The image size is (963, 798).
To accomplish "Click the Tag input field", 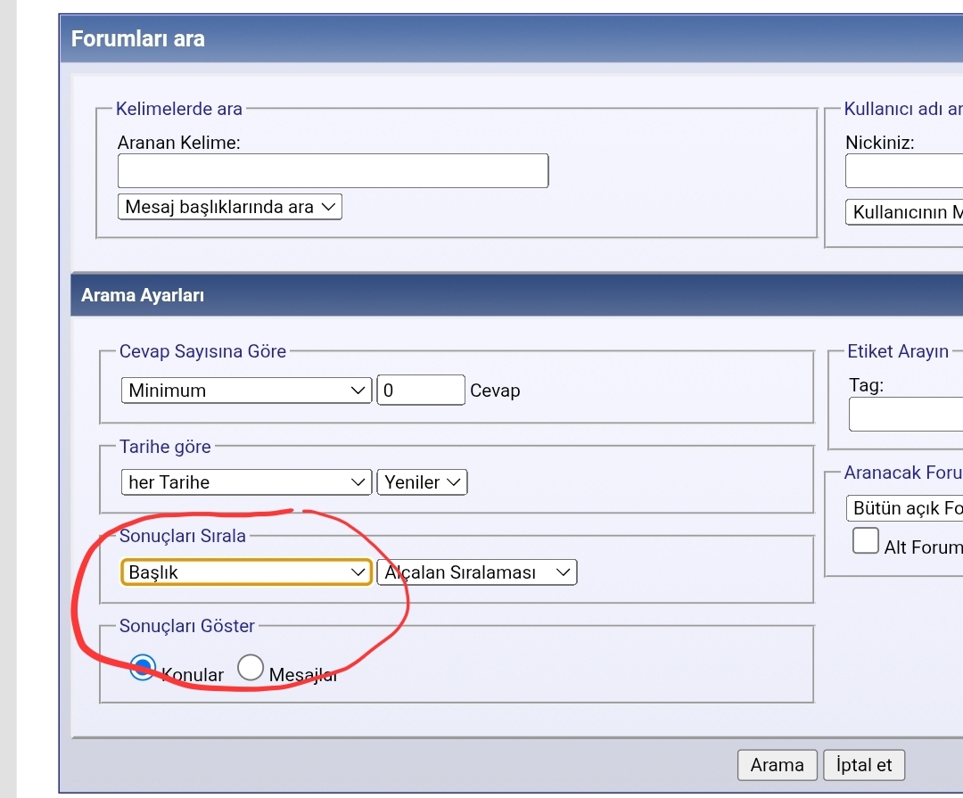I will pos(905,415).
